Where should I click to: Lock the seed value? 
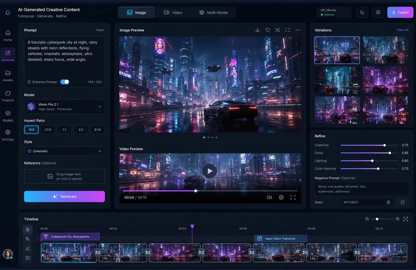coord(388,202)
